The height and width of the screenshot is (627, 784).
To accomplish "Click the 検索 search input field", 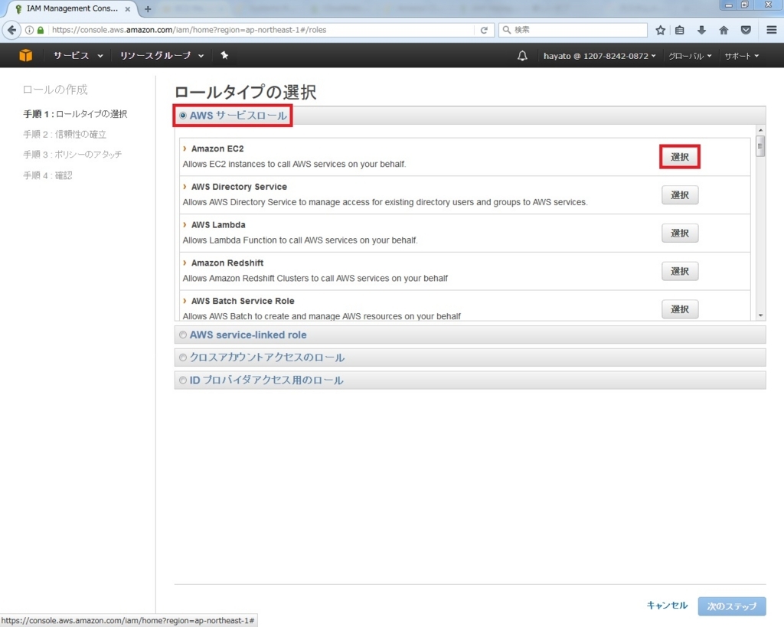I will pyautogui.click(x=573, y=30).
